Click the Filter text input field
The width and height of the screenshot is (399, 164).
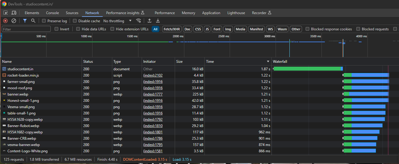click(x=26, y=29)
